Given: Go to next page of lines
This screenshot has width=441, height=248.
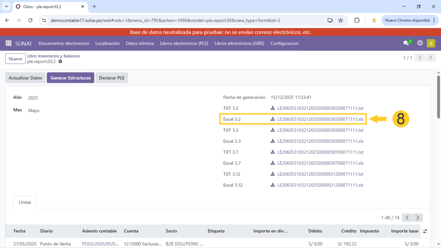Looking at the screenshot, I should click(x=418, y=218).
